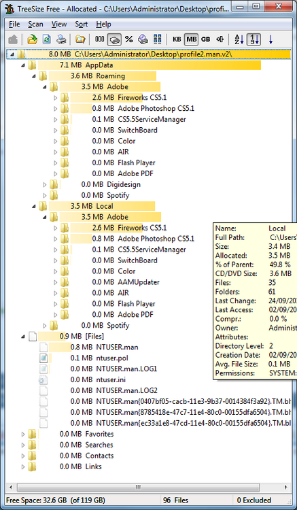Switch to percent view with % icon
297x510 pixels.
(129, 39)
